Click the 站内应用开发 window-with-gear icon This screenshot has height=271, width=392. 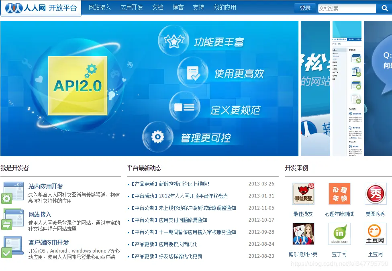tap(12, 193)
